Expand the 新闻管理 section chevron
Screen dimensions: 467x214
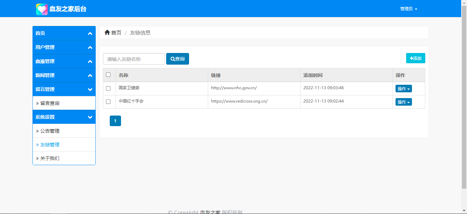[90, 76]
